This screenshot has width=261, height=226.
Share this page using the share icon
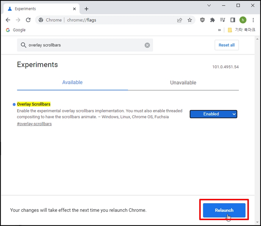click(179, 20)
